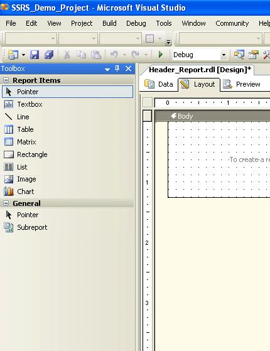This screenshot has width=270, height=351.
Task: Open the Debug configuration dropdown
Action: click(x=224, y=55)
